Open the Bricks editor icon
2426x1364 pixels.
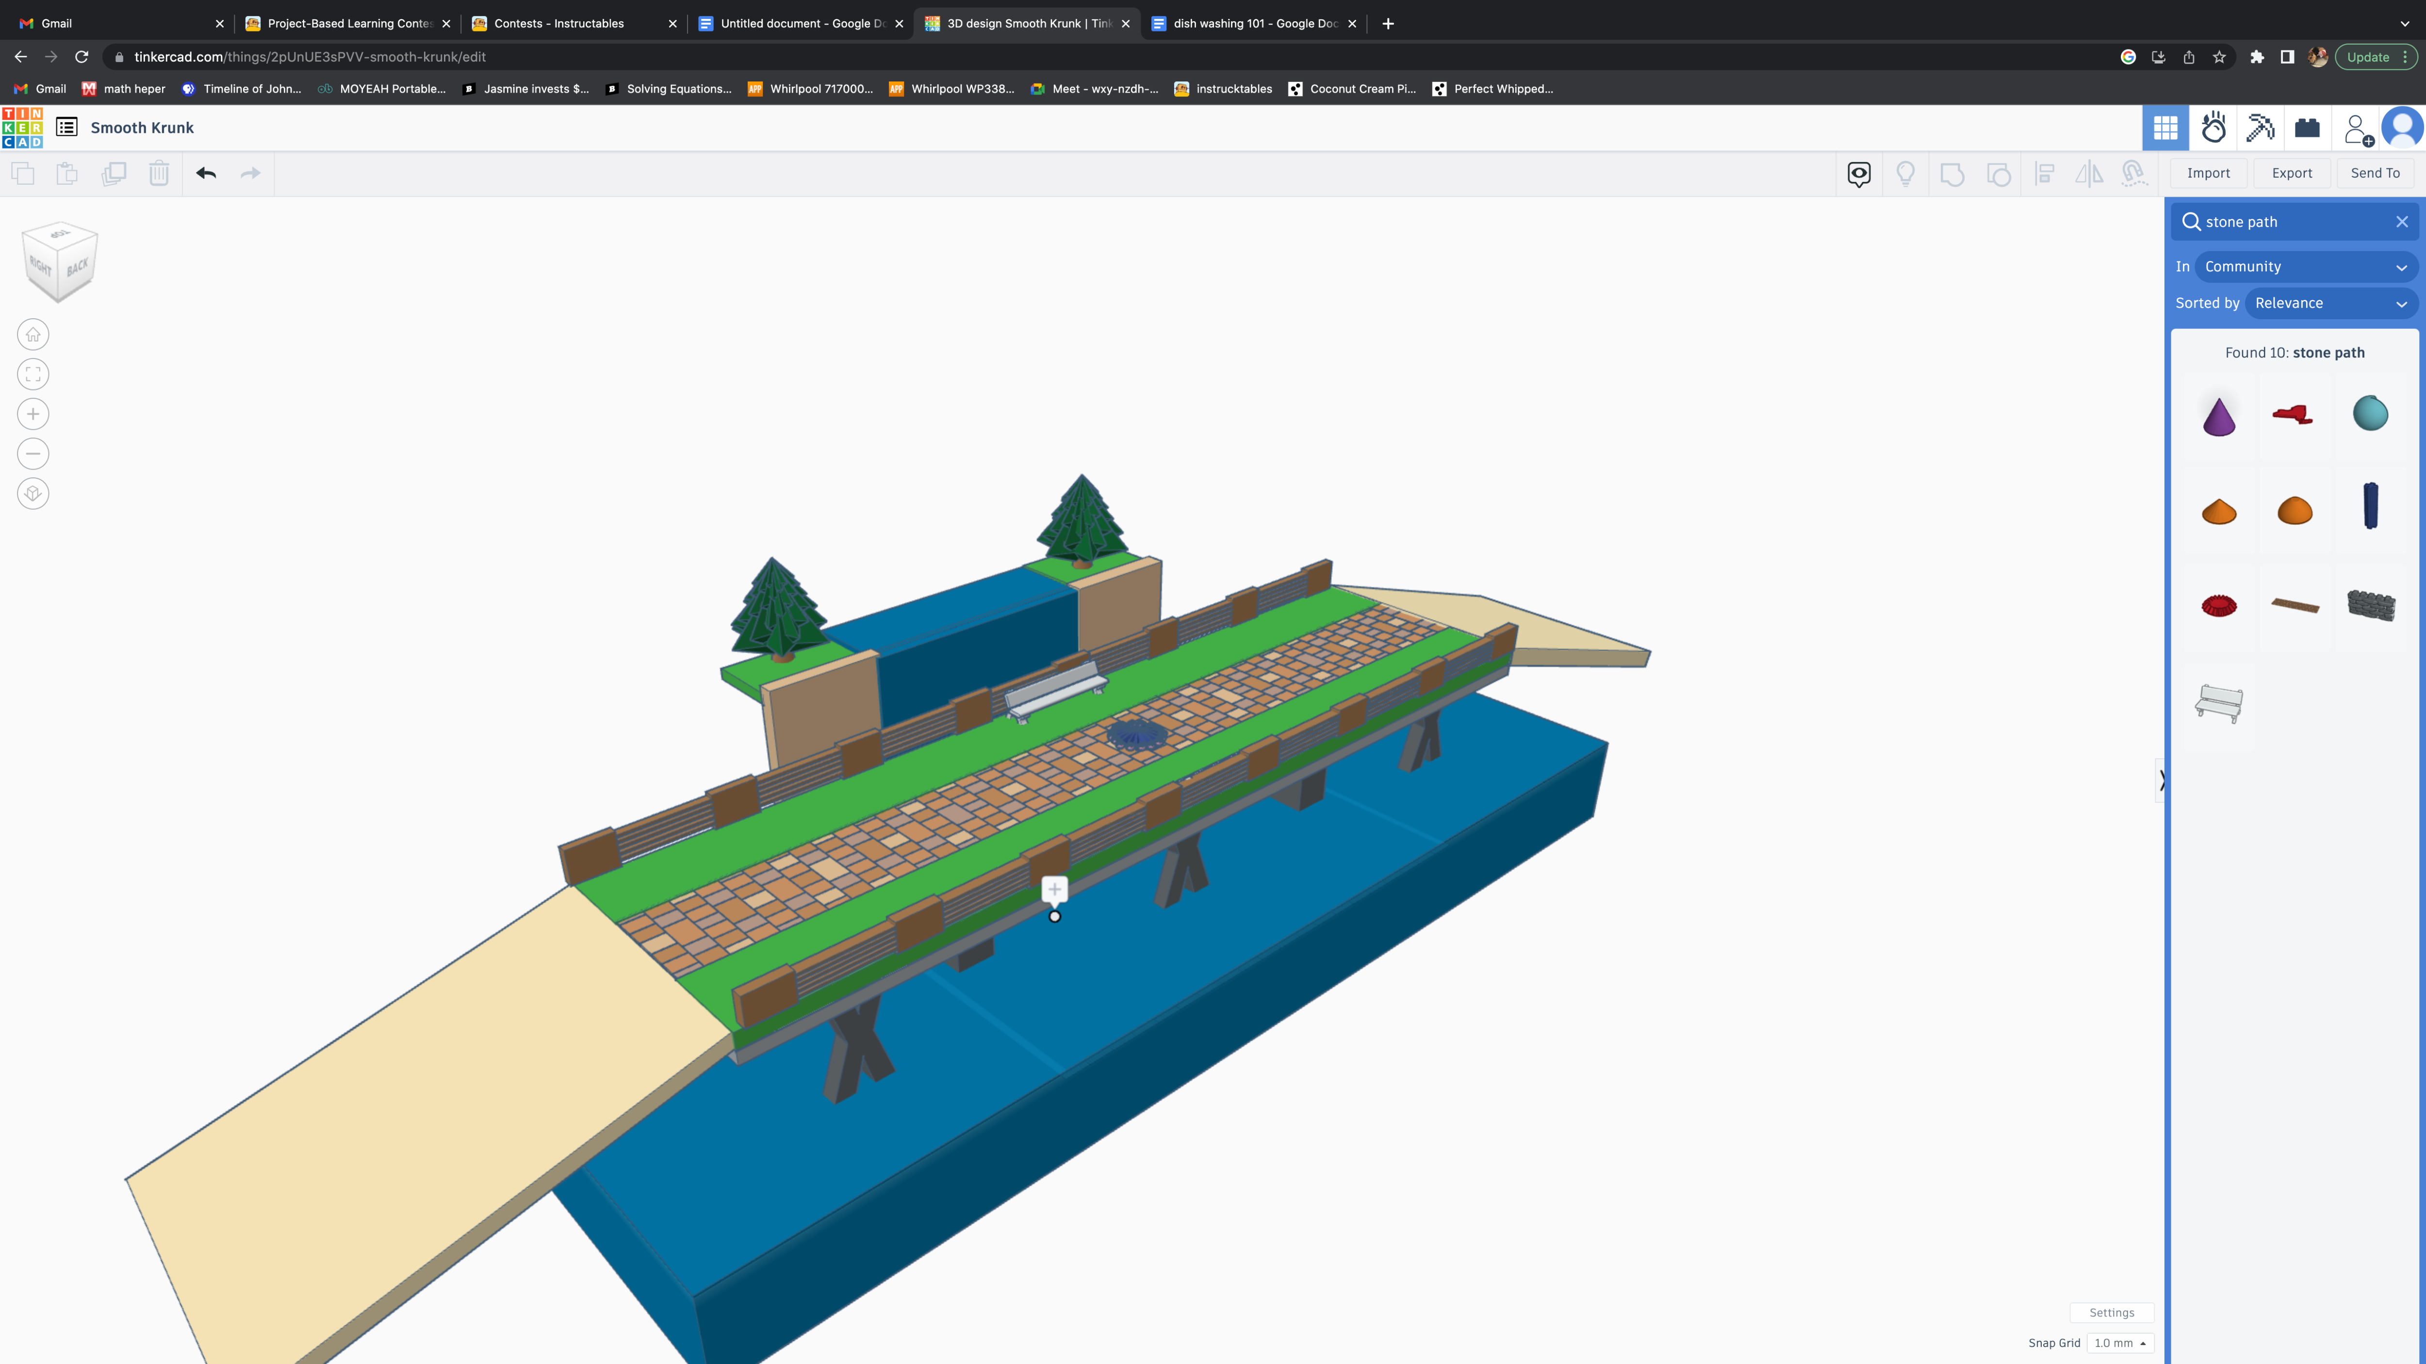point(2306,128)
